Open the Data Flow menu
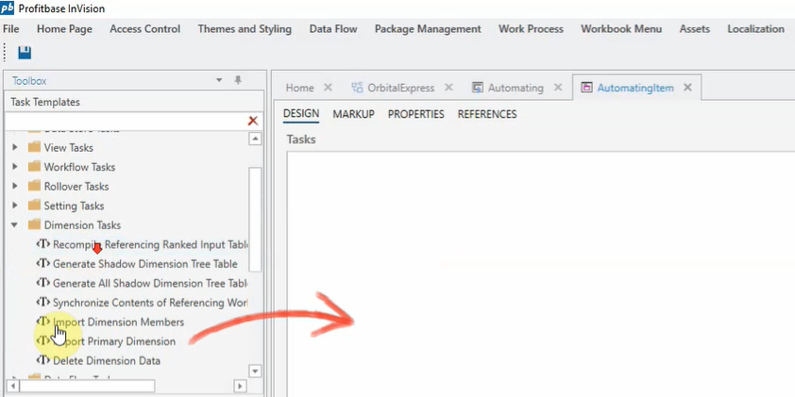The image size is (795, 397). 333,29
